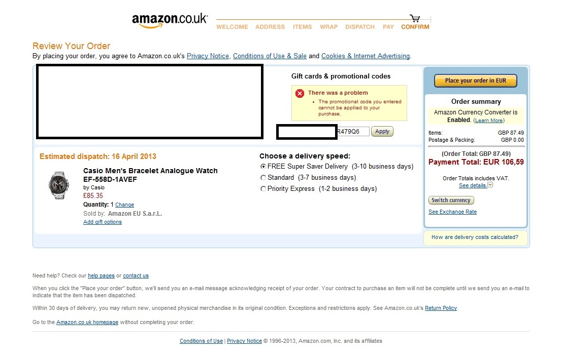
Task: Click the Casio watch product thumbnail
Action: tap(58, 185)
